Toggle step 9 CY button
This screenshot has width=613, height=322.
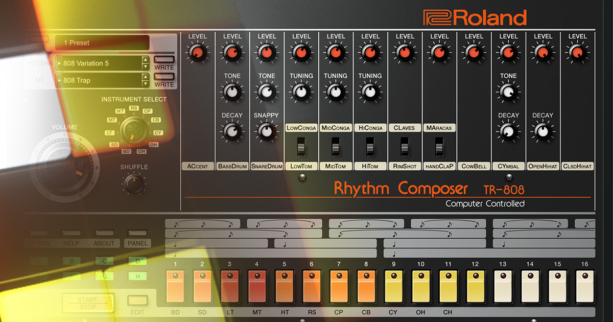pos(393,287)
